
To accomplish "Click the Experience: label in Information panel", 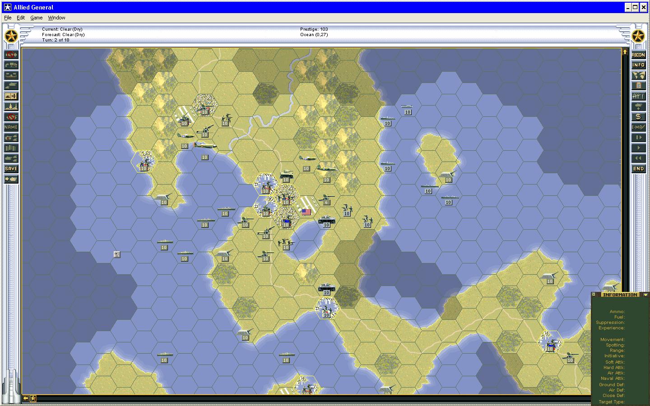I will coord(612,328).
